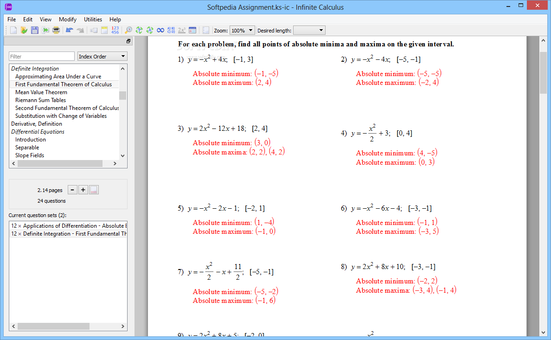Select Separable topic
Viewport: 551px width, 340px height.
point(27,148)
